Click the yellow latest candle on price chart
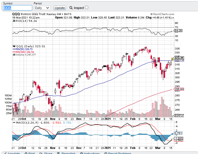The image size is (198, 154). point(172,59)
